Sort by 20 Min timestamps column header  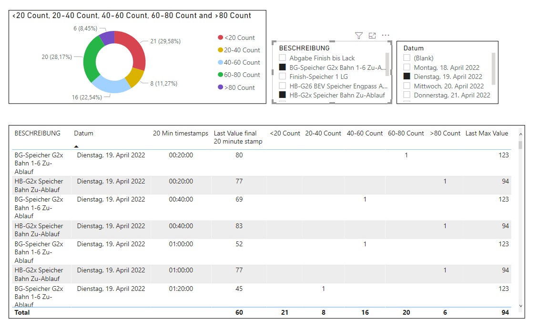[x=180, y=133]
